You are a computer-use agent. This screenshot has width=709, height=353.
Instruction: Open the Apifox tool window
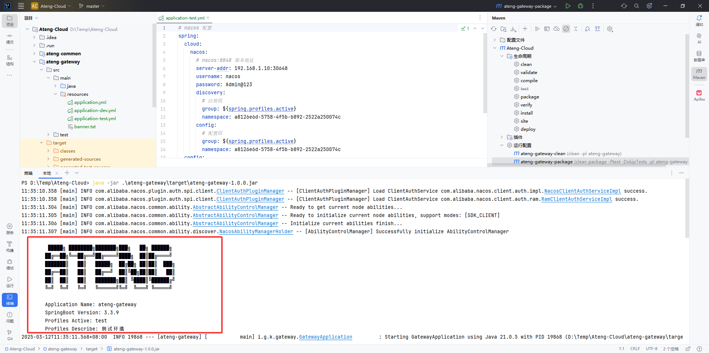(x=699, y=95)
